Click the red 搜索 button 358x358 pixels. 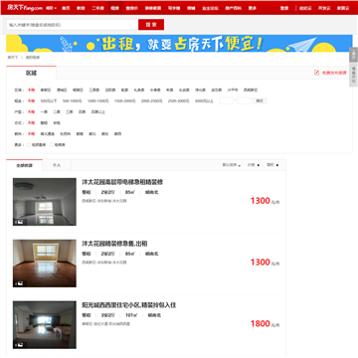click(151, 25)
